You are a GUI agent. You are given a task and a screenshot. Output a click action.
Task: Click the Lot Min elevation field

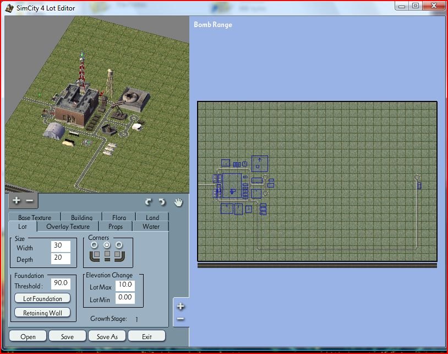pos(125,298)
